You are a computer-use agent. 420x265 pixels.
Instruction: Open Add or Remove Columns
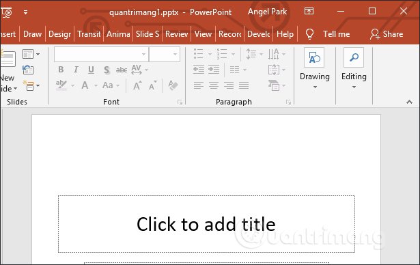(x=235, y=70)
